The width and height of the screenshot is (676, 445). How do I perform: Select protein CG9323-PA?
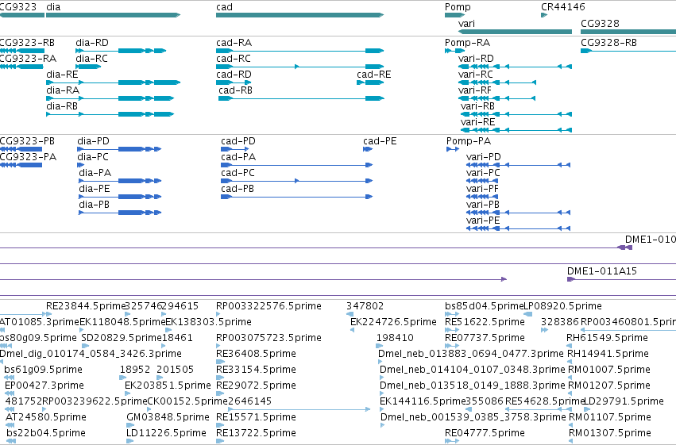pos(28,157)
